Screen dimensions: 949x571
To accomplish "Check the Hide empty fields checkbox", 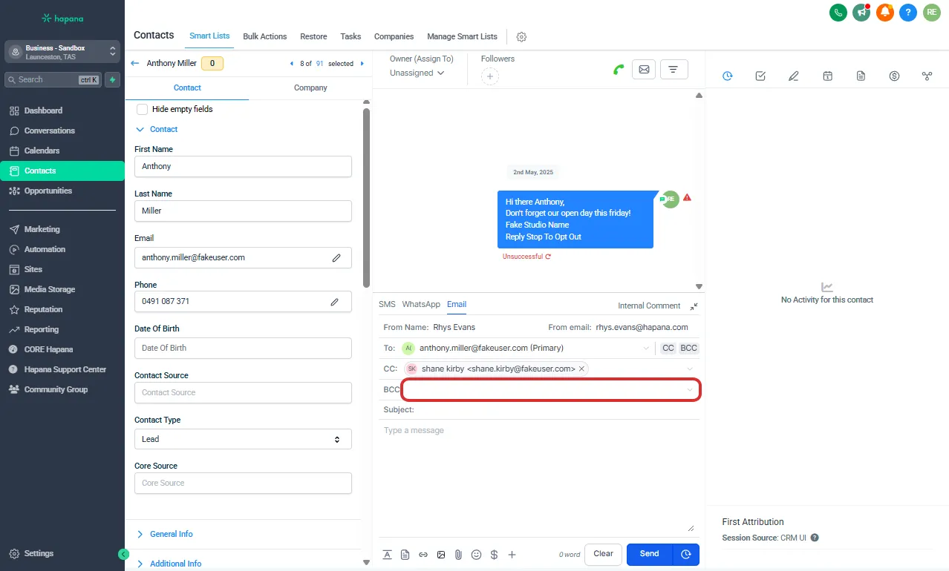I will pos(143,110).
